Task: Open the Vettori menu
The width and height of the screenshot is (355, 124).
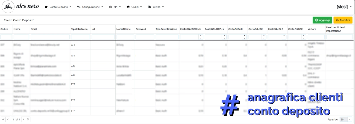Action: point(156,7)
